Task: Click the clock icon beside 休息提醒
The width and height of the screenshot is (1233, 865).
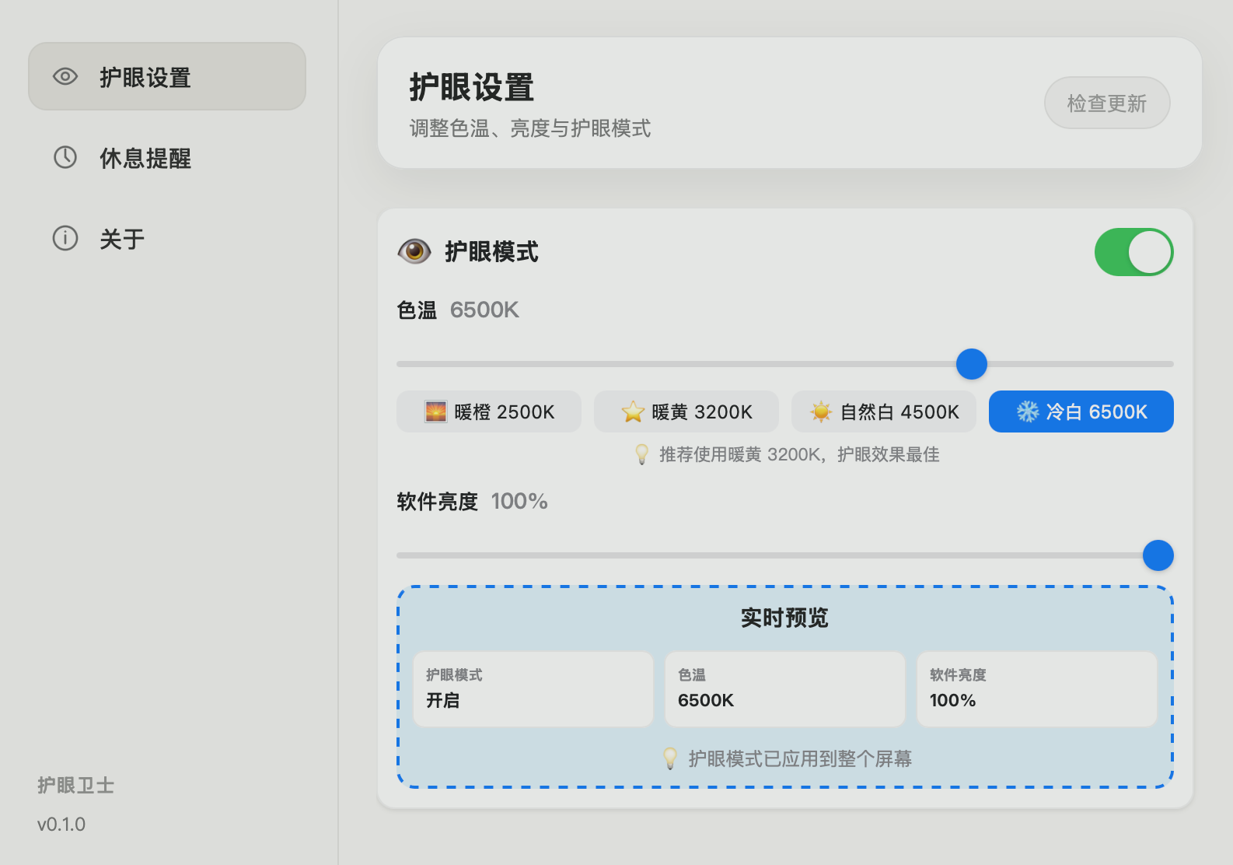Action: [65, 157]
